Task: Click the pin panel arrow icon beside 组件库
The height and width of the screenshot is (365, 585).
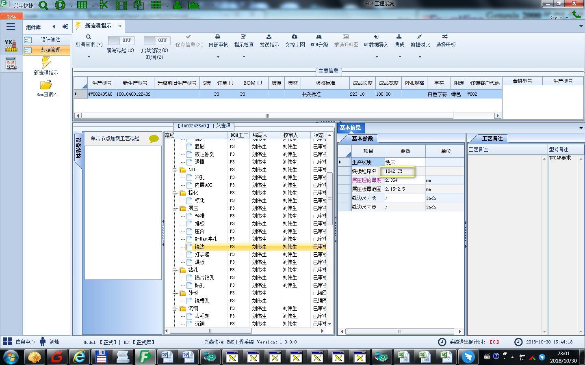Action: (x=65, y=27)
